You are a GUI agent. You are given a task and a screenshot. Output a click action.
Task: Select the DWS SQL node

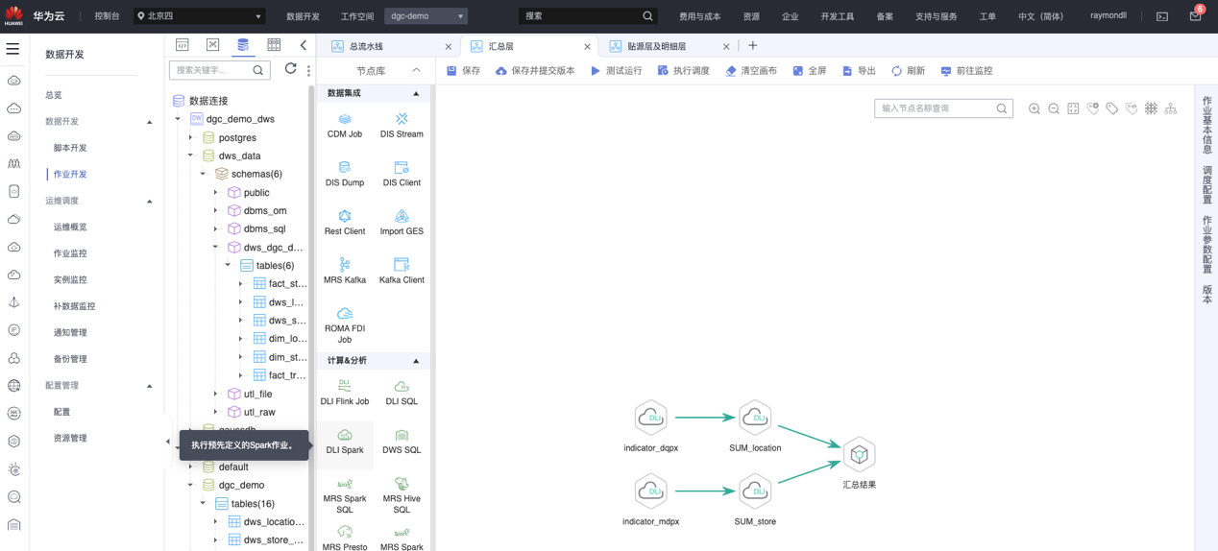point(402,442)
